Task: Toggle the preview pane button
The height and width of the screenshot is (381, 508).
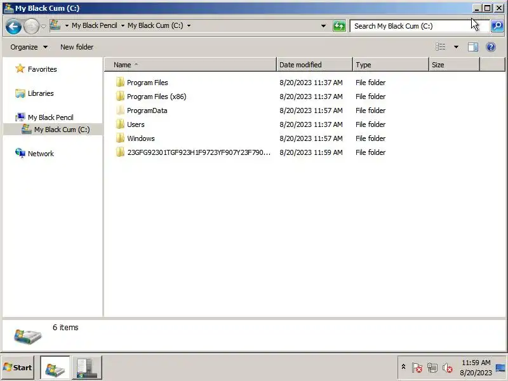Action: click(473, 47)
